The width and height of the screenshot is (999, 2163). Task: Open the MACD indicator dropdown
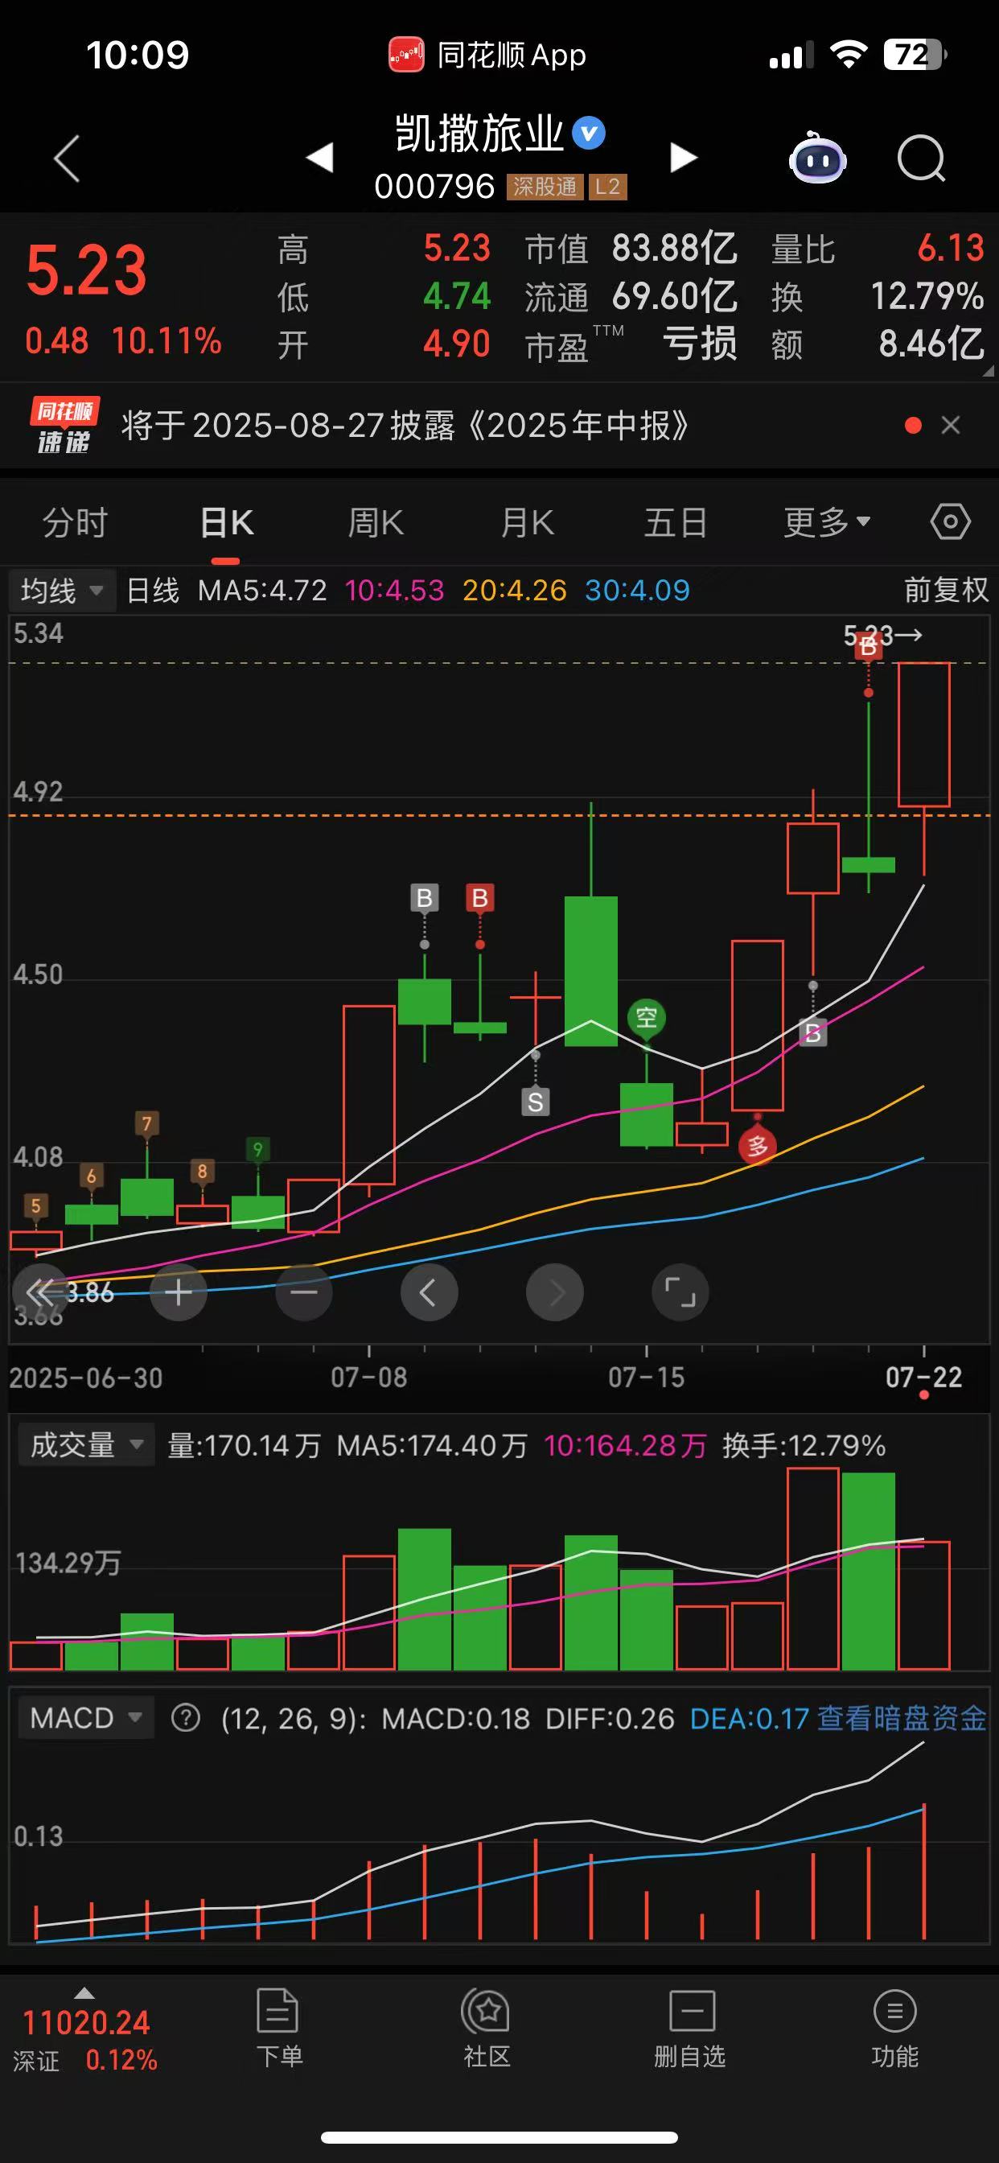(87, 1717)
